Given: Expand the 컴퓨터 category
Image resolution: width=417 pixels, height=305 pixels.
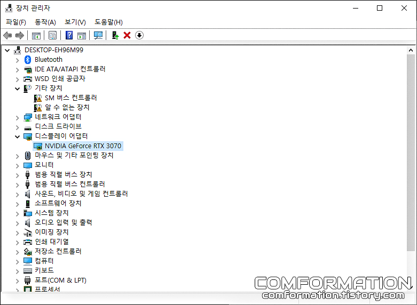Looking at the screenshot, I should [18, 262].
